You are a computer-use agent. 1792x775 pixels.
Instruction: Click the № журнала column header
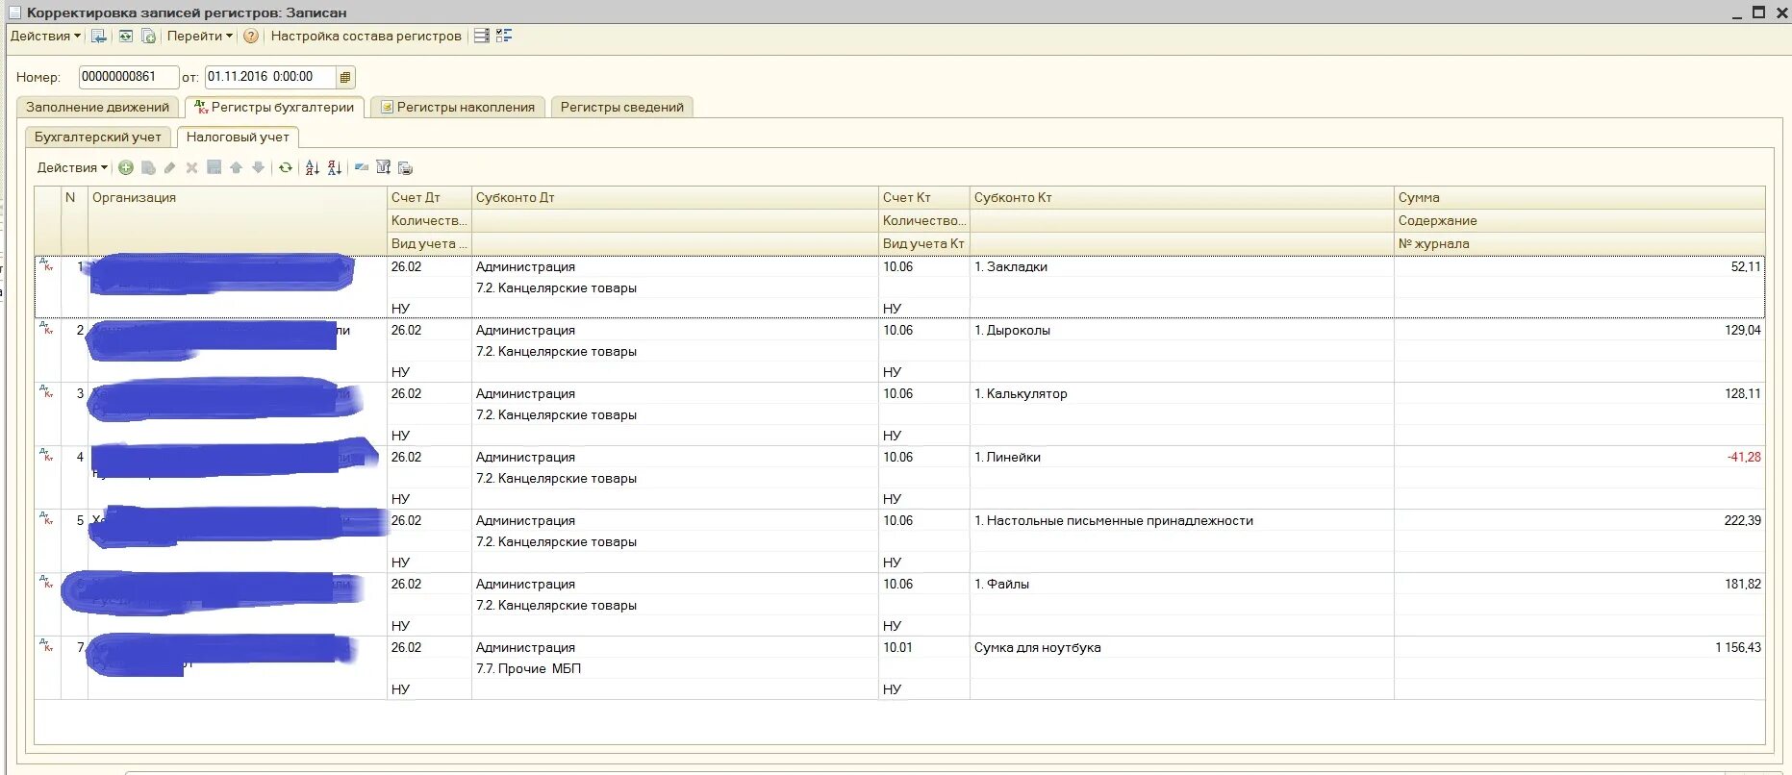[x=1579, y=243]
